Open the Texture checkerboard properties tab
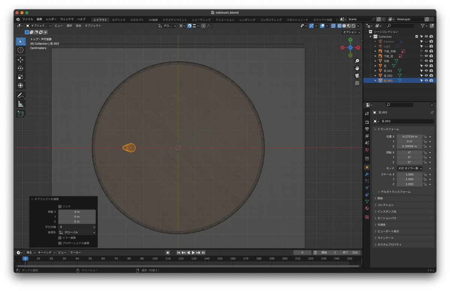The height and width of the screenshot is (291, 450). coord(367,217)
